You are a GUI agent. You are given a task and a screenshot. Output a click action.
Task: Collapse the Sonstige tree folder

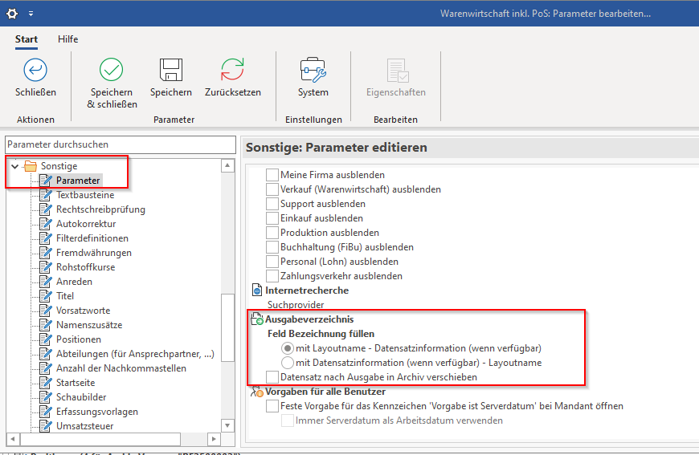(x=15, y=166)
